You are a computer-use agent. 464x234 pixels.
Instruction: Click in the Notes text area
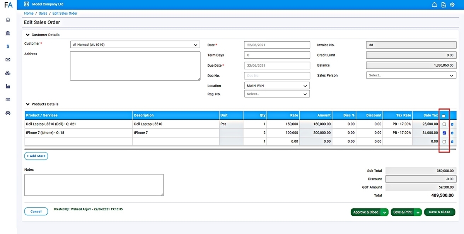[94, 185]
